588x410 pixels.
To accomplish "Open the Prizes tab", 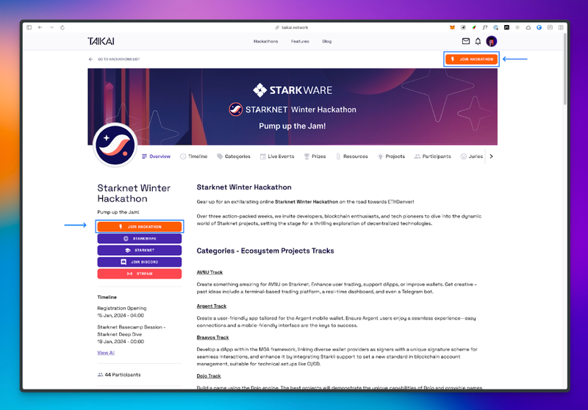I will (314, 157).
